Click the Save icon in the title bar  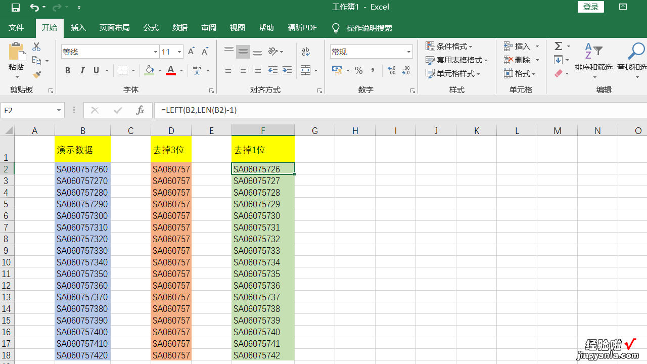tap(16, 7)
